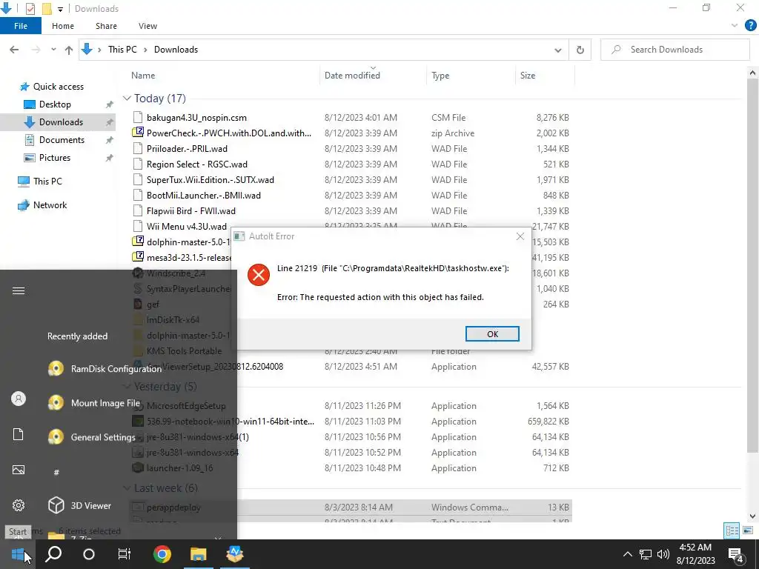Screen dimensions: 759x569
Task: Open Start menu hamburger expand button
Action: 19,290
